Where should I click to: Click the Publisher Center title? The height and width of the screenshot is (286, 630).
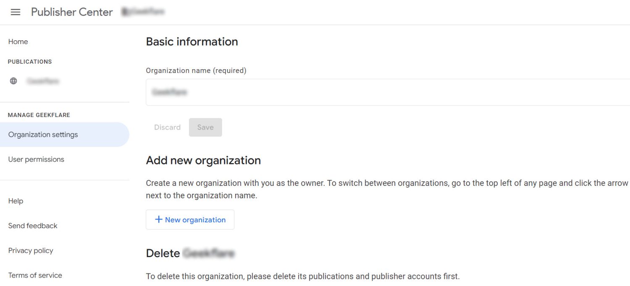point(72,12)
